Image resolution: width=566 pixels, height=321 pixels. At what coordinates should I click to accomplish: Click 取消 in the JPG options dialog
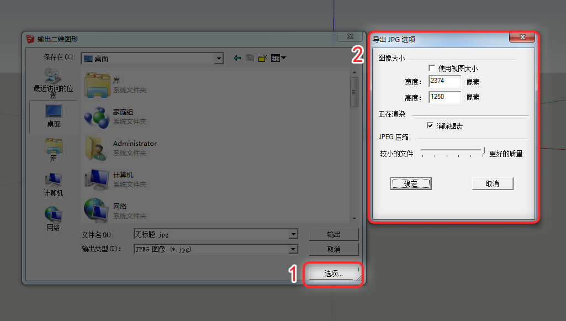[x=493, y=183]
